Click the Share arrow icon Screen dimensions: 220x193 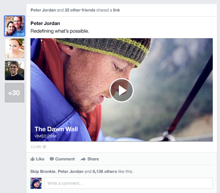[83, 159]
